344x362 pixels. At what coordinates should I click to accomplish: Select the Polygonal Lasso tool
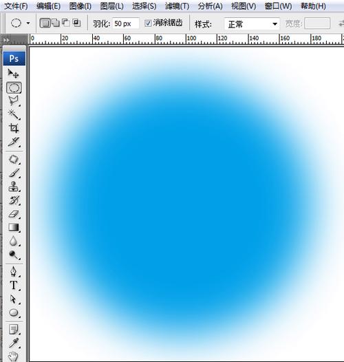[x=13, y=101]
